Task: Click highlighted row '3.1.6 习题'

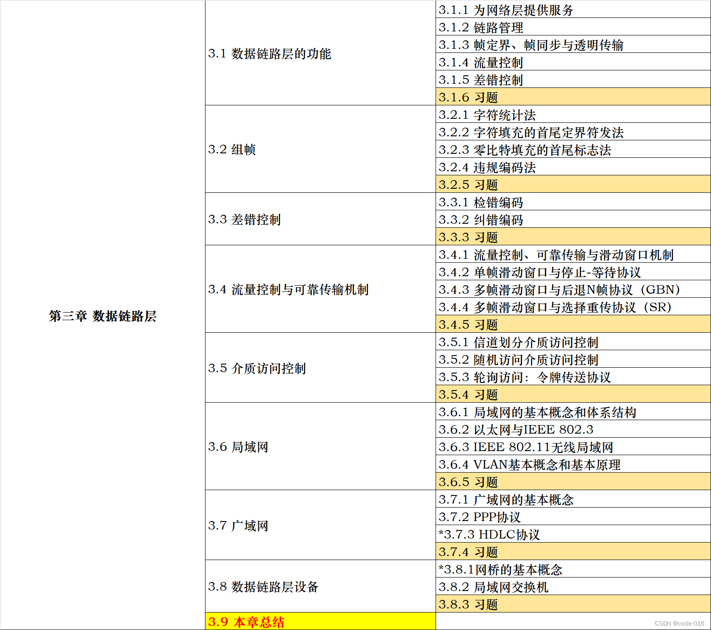Action: 573,97
